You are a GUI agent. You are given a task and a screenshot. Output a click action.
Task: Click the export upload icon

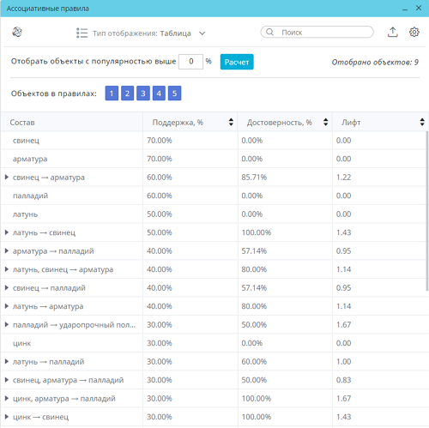tap(393, 32)
